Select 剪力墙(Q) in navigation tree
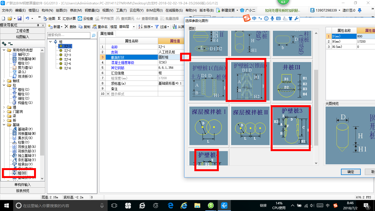This screenshot has height=211, width=375. 22,68
